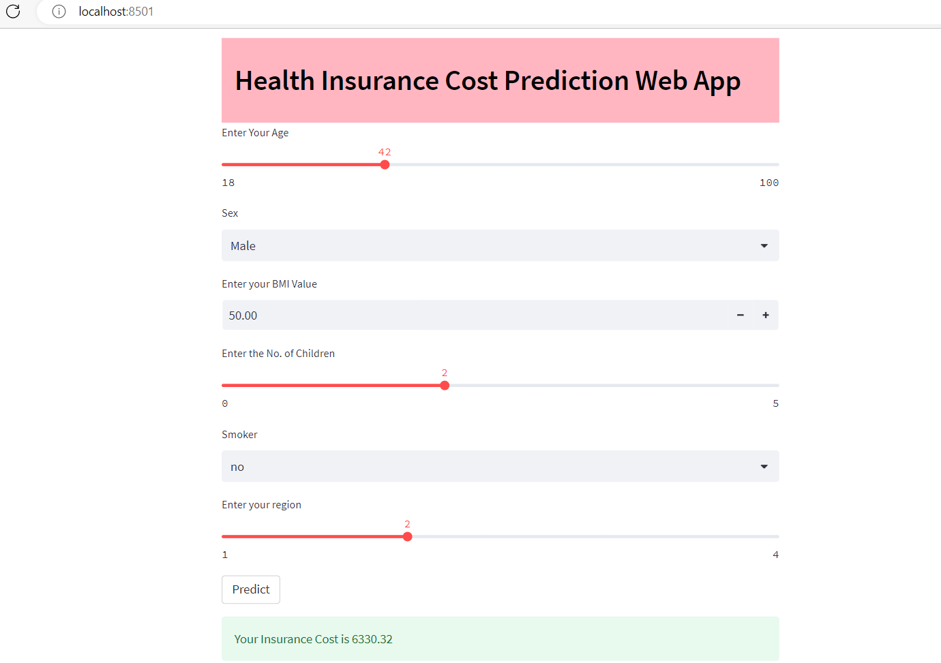Screen dimensions: 941x663
Task: Click the browser page reload icon
Action: (13, 12)
